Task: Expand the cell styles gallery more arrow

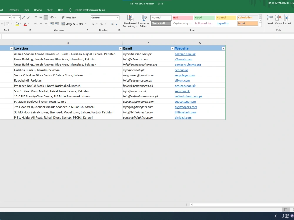Action: 260,25
